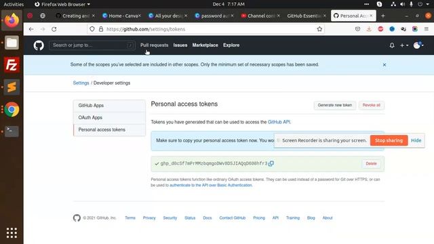Show applications grid in the dock

point(12,233)
